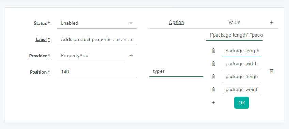The width and height of the screenshot is (289, 129).
Task: Open the Status dropdown
Action: click(x=97, y=23)
